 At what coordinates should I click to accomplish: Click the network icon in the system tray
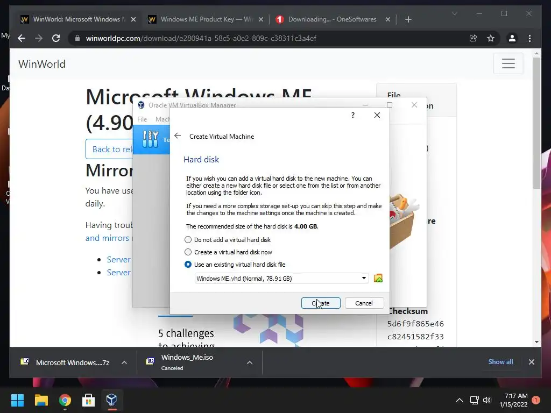(475, 400)
